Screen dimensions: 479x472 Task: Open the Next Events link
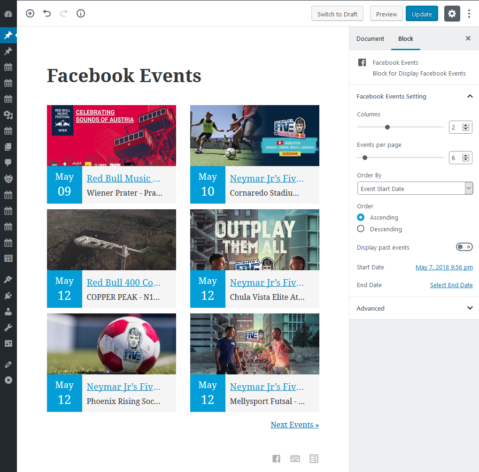(x=294, y=424)
